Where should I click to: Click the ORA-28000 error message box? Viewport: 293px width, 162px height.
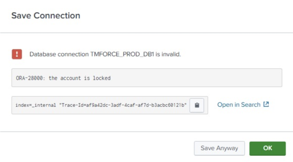tap(146, 78)
